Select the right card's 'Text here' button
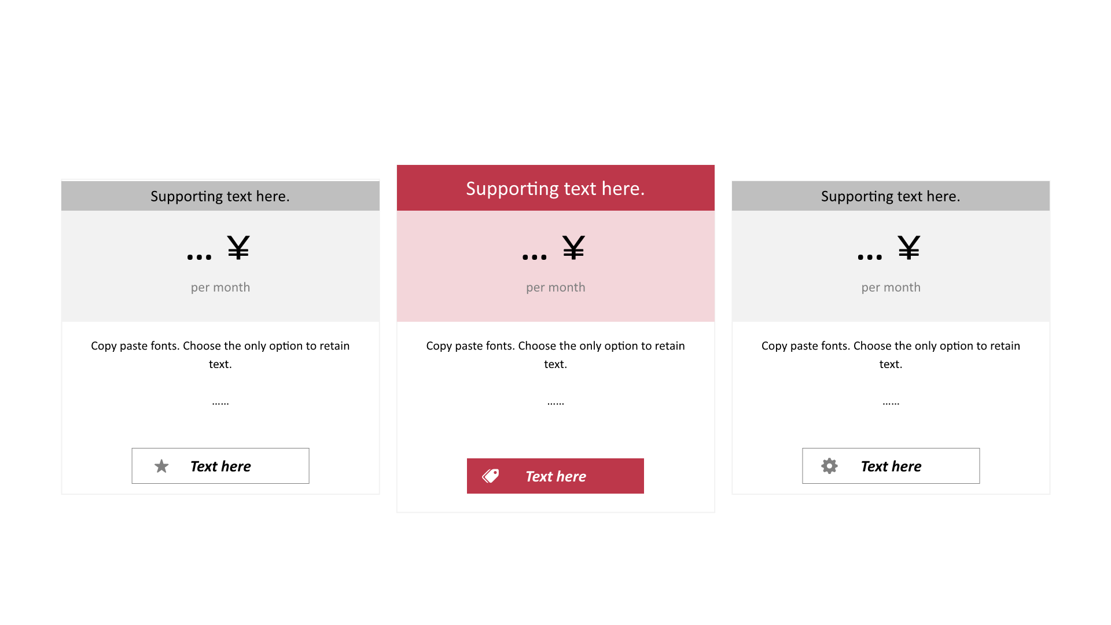 tap(891, 466)
